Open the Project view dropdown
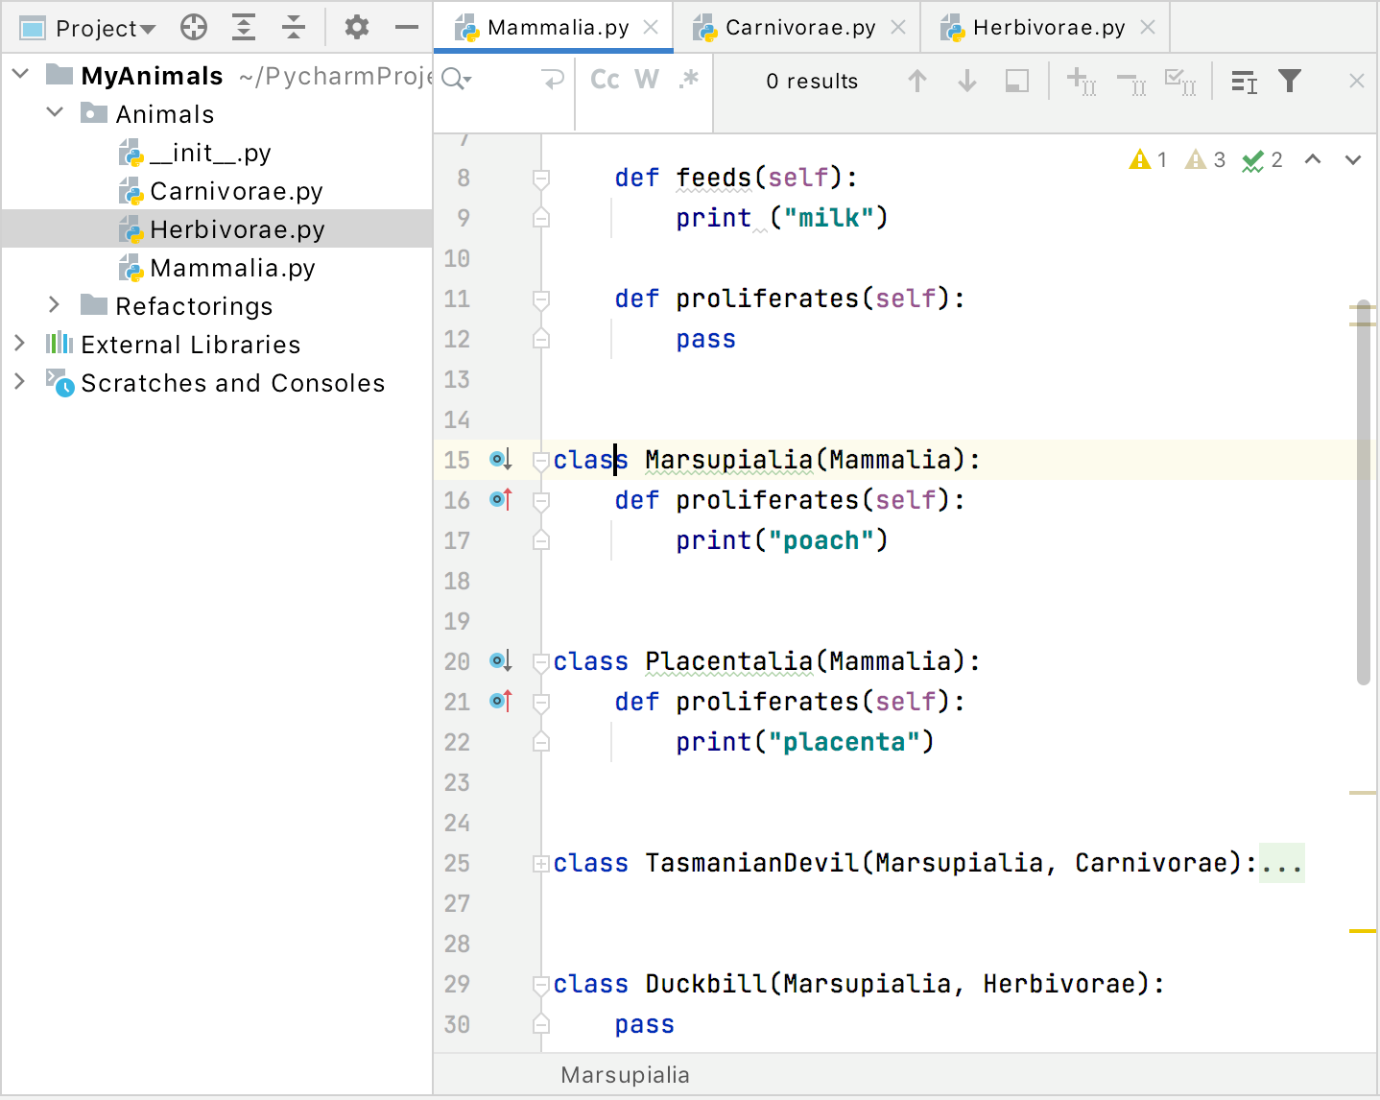1380x1100 pixels. tap(105, 29)
